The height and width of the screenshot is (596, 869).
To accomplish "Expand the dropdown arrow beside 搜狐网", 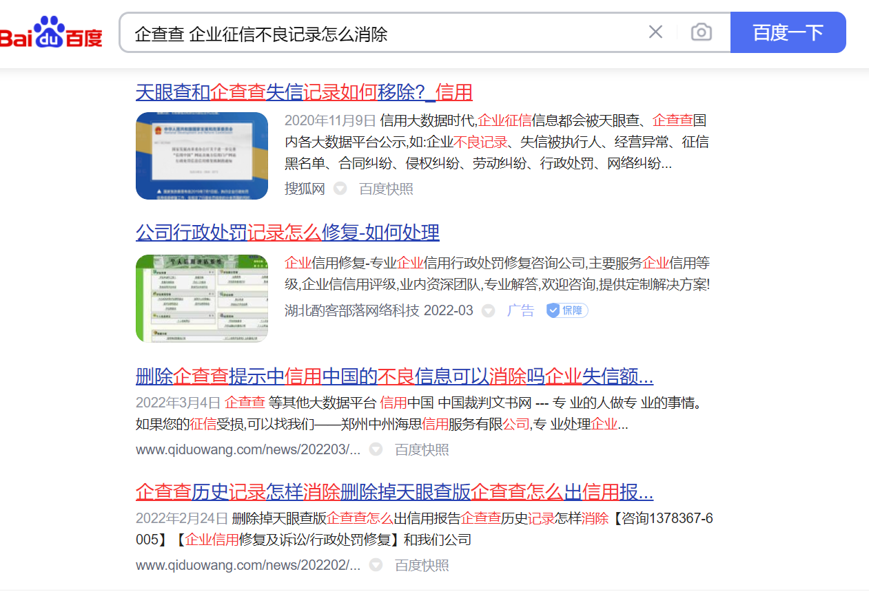I will pos(340,189).
